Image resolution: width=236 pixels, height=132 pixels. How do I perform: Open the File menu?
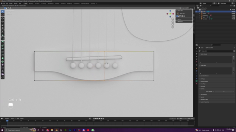tap(4, 3)
